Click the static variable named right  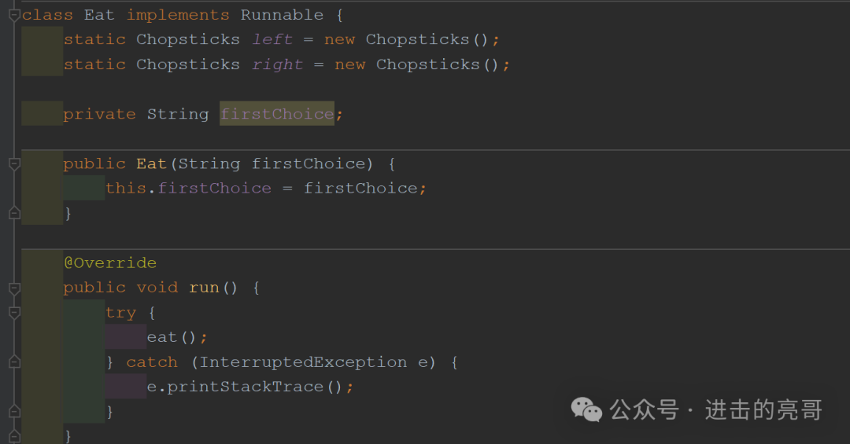click(277, 64)
